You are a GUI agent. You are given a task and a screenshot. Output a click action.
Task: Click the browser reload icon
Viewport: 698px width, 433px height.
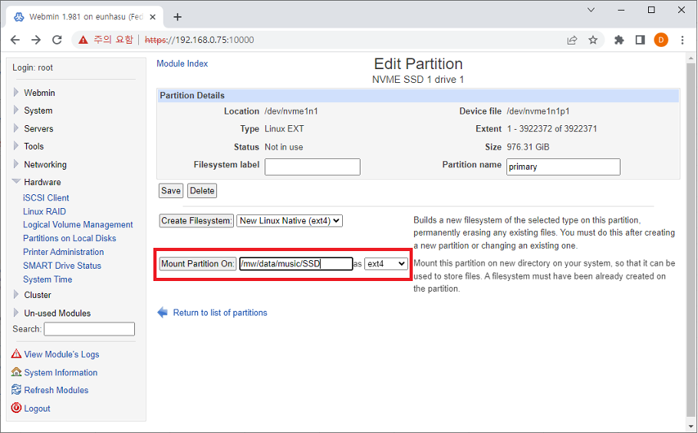(57, 40)
